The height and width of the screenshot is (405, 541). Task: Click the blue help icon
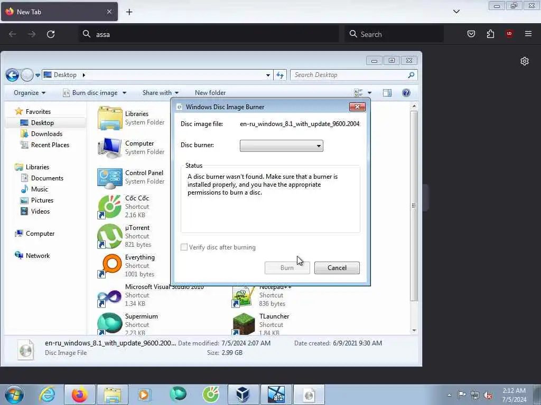(406, 93)
